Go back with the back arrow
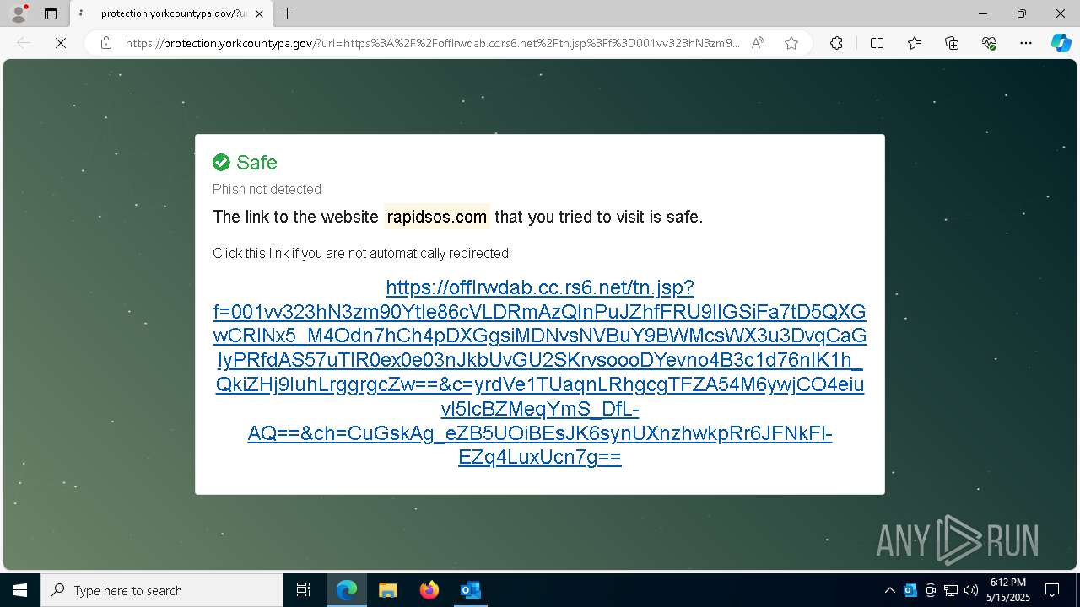Screen dimensions: 1080x607 pos(24,43)
